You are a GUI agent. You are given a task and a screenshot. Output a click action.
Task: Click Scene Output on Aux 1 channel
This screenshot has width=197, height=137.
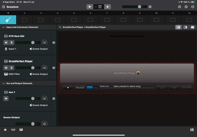pos(39,105)
